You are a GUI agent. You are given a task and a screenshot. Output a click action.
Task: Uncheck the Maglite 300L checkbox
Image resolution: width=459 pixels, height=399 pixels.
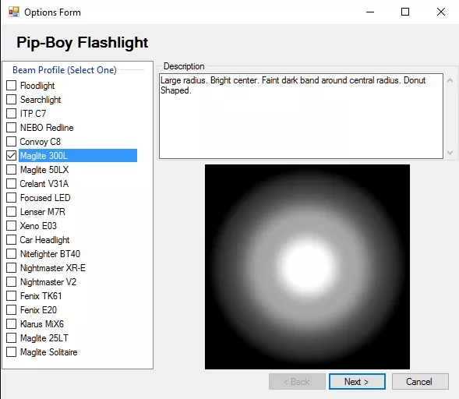(11, 155)
